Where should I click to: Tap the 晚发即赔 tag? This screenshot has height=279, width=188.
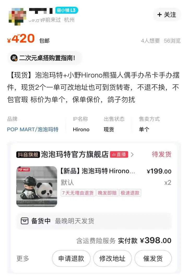coord(107,193)
